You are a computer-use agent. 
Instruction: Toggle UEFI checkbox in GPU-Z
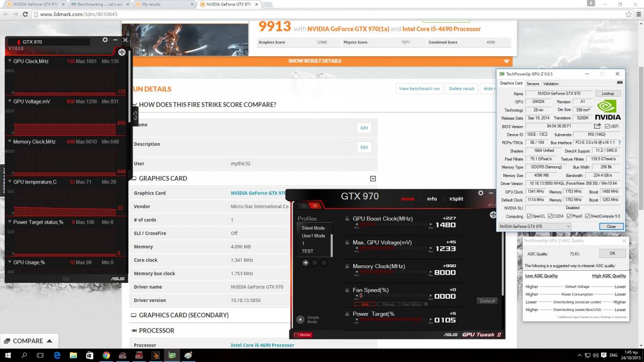(x=607, y=126)
